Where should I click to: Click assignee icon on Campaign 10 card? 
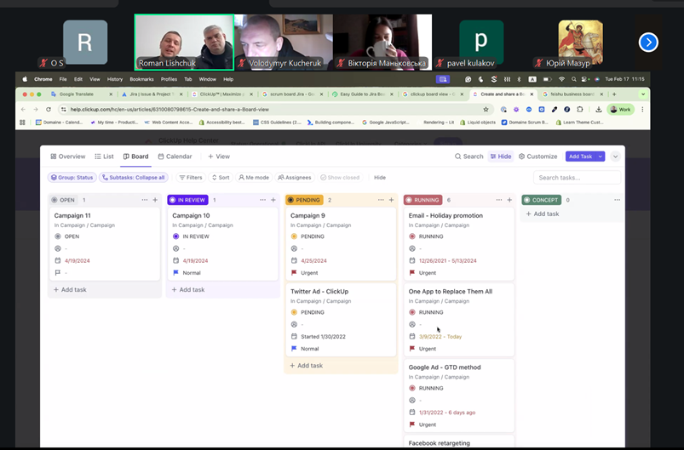175,248
